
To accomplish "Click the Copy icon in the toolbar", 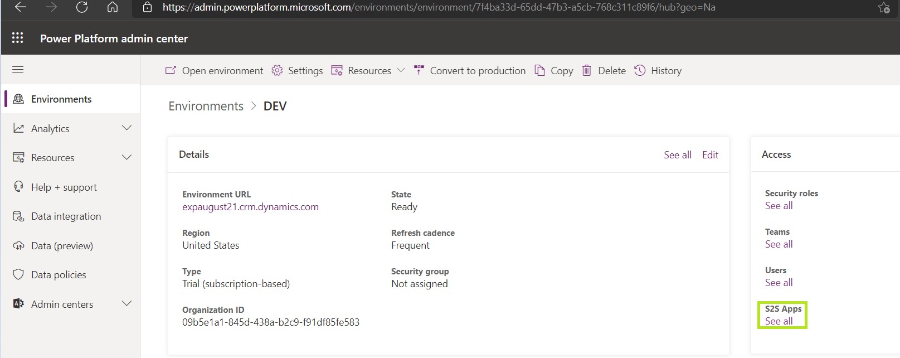I will click(539, 70).
